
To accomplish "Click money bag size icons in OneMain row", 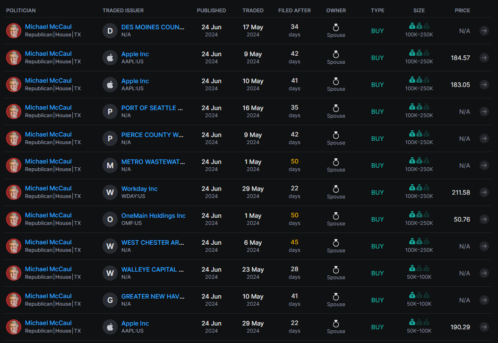I will (419, 214).
